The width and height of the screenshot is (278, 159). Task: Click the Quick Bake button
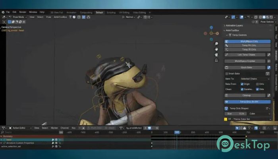[x=245, y=68]
